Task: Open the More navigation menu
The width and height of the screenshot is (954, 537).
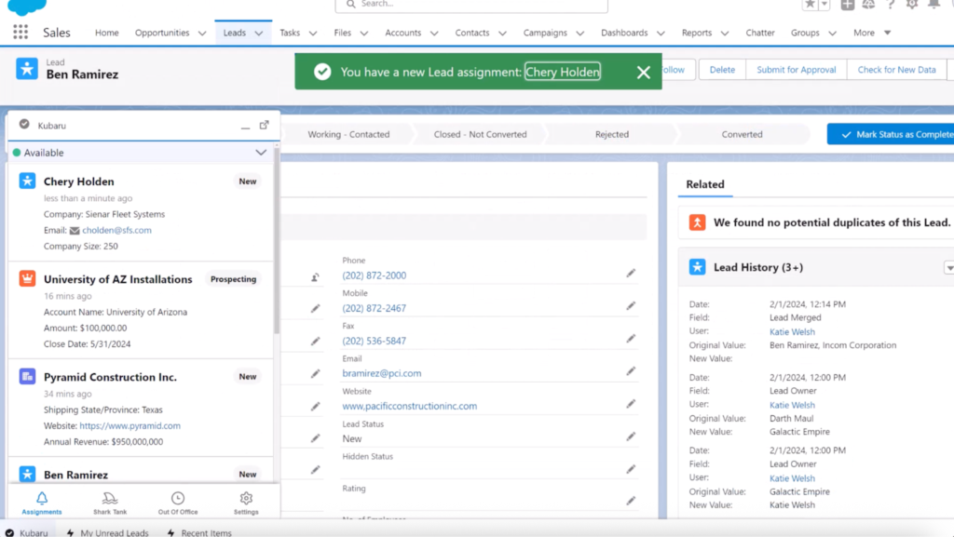Action: click(x=872, y=33)
